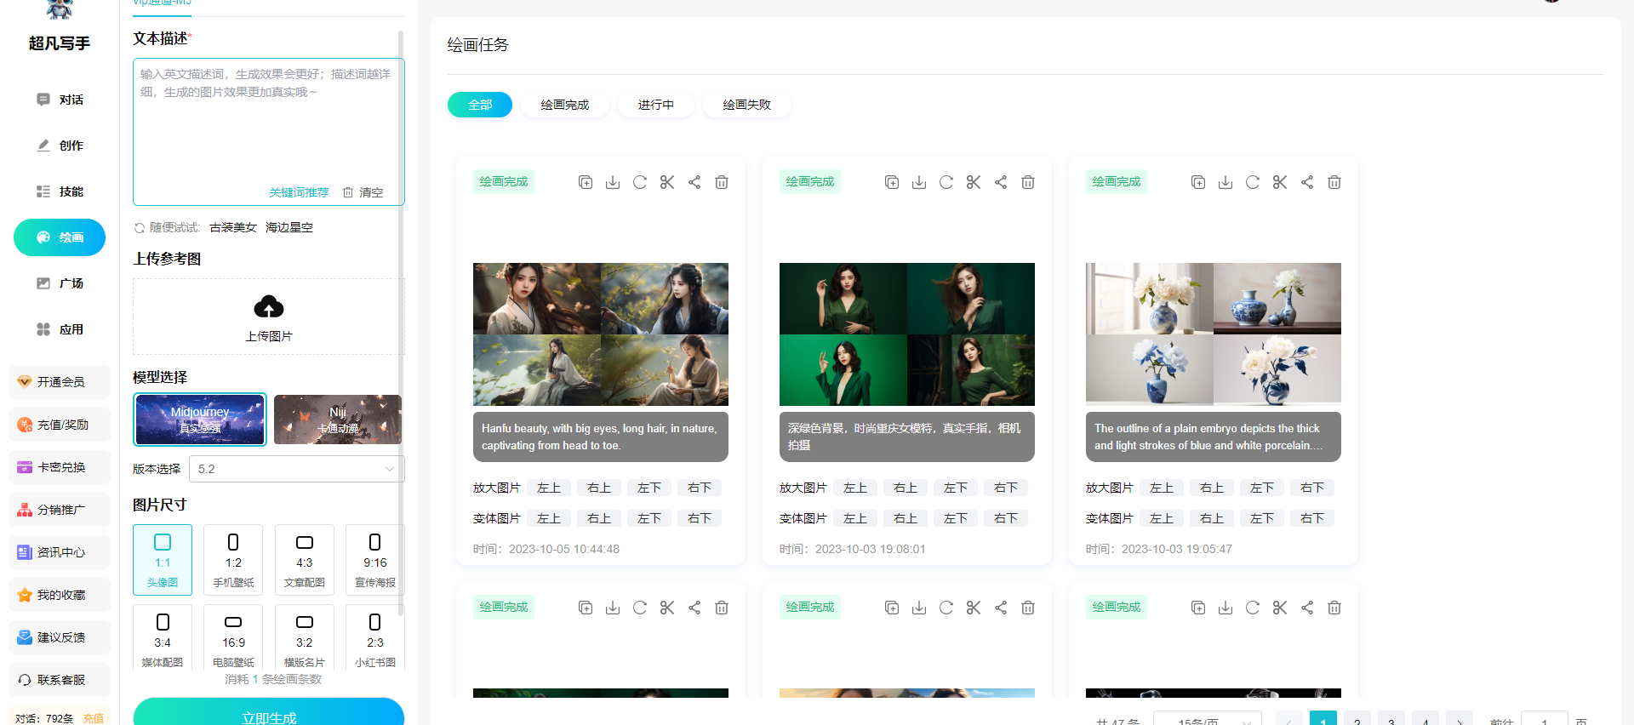Select the 2:3 小红书图 size option
The width and height of the screenshot is (1634, 725).
375,638
